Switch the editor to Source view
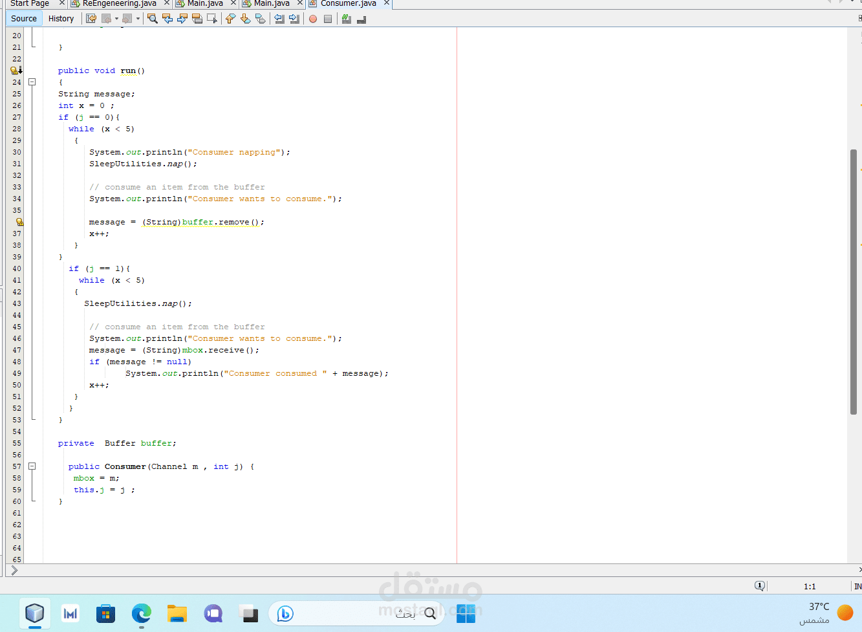Screen dimensions: 862x632 point(24,19)
